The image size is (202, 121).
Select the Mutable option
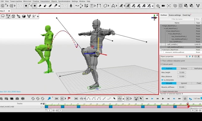tap(169, 83)
